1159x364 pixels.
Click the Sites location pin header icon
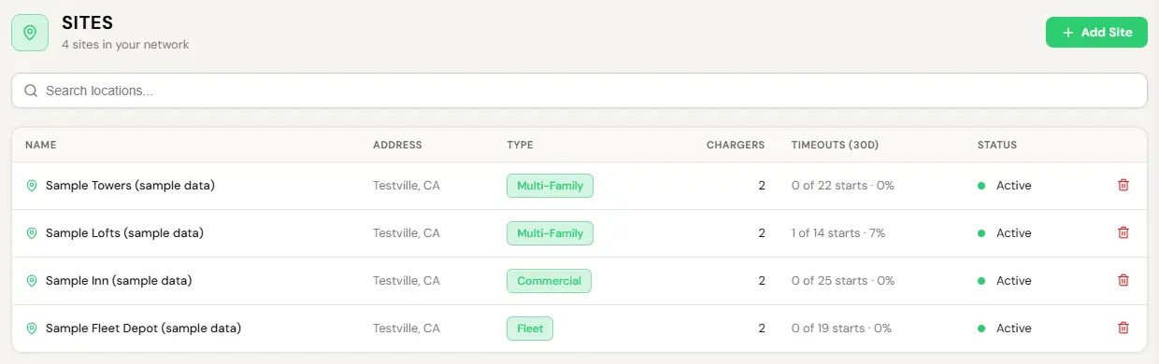point(30,33)
